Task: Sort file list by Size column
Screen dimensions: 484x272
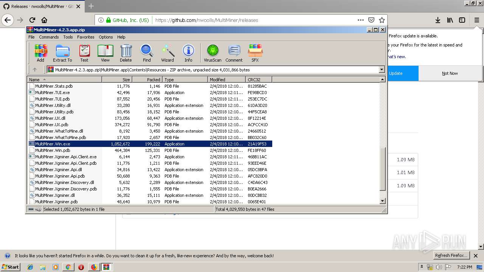Action: (117, 80)
